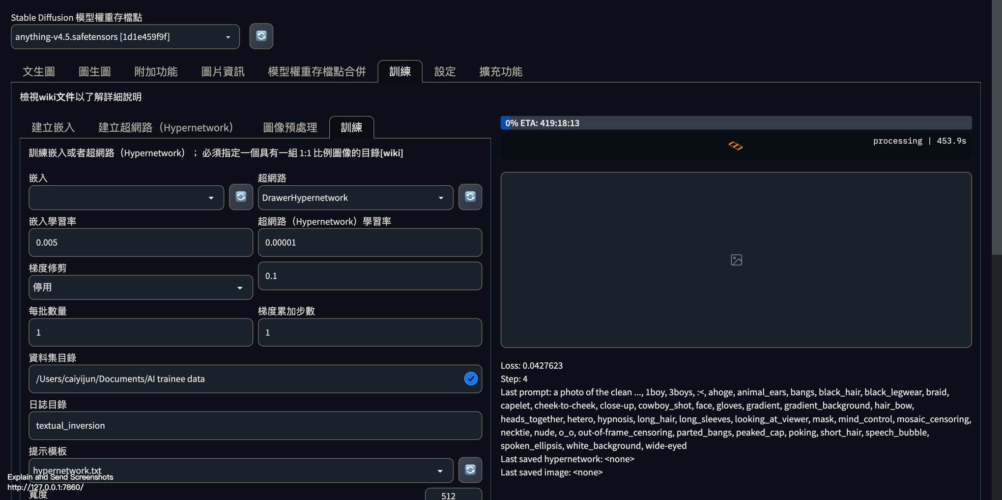Refresh the Stable Diffusion checkpoint list

261,36
